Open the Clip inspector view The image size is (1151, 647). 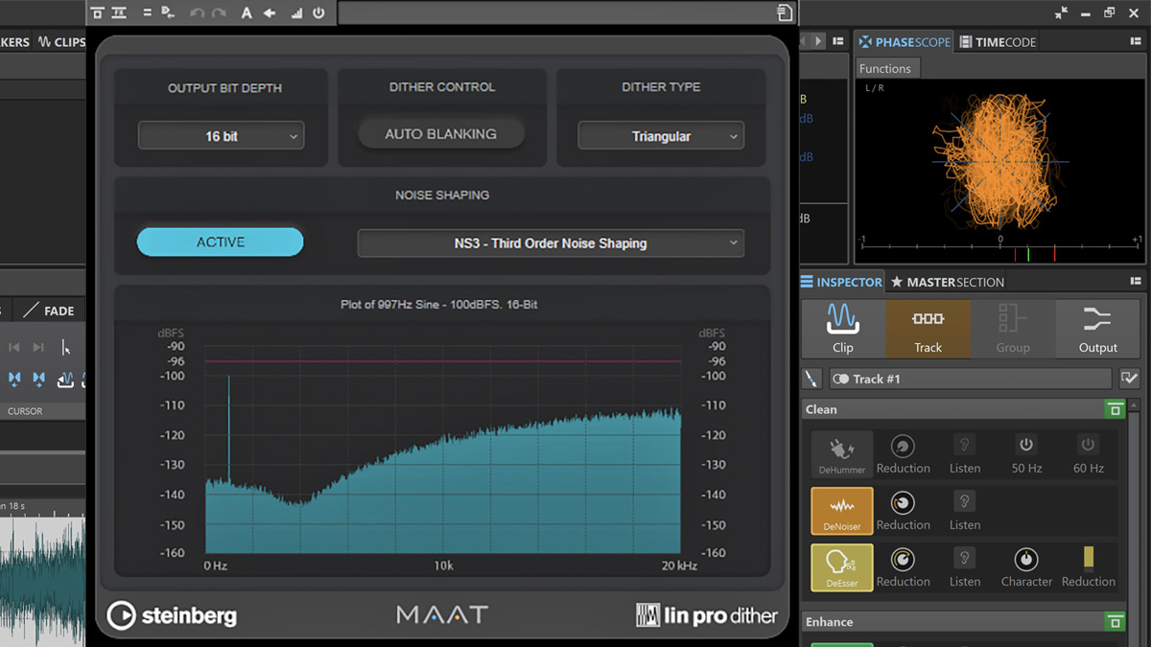coord(843,328)
